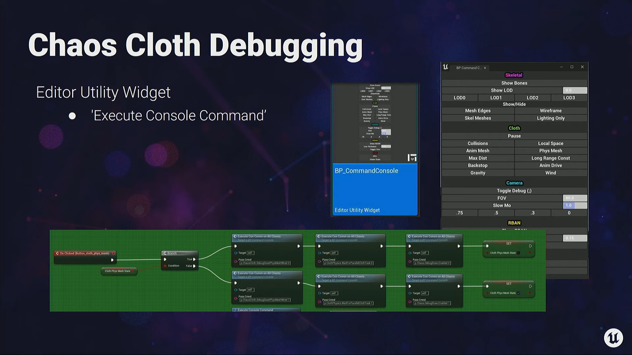This screenshot has width=632, height=355.
Task: Click the exec output pin of the upper SET node
Action: click(x=530, y=246)
